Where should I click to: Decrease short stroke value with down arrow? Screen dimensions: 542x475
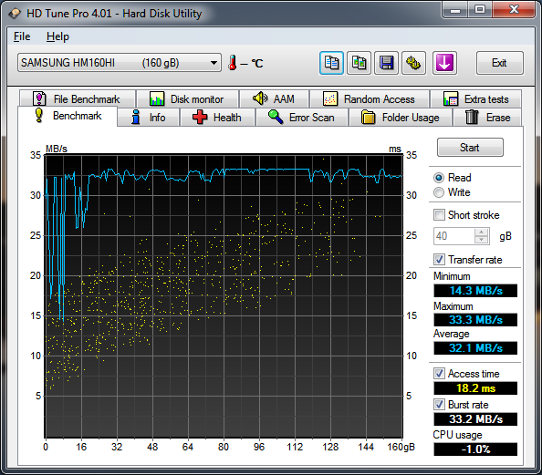(x=482, y=240)
